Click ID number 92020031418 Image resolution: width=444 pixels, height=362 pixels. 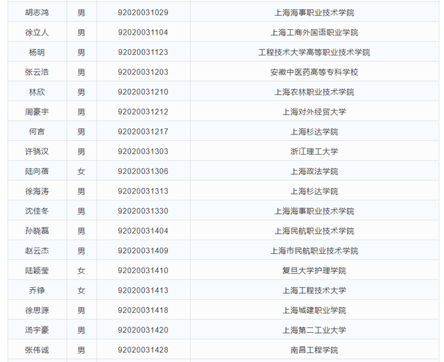point(143,310)
